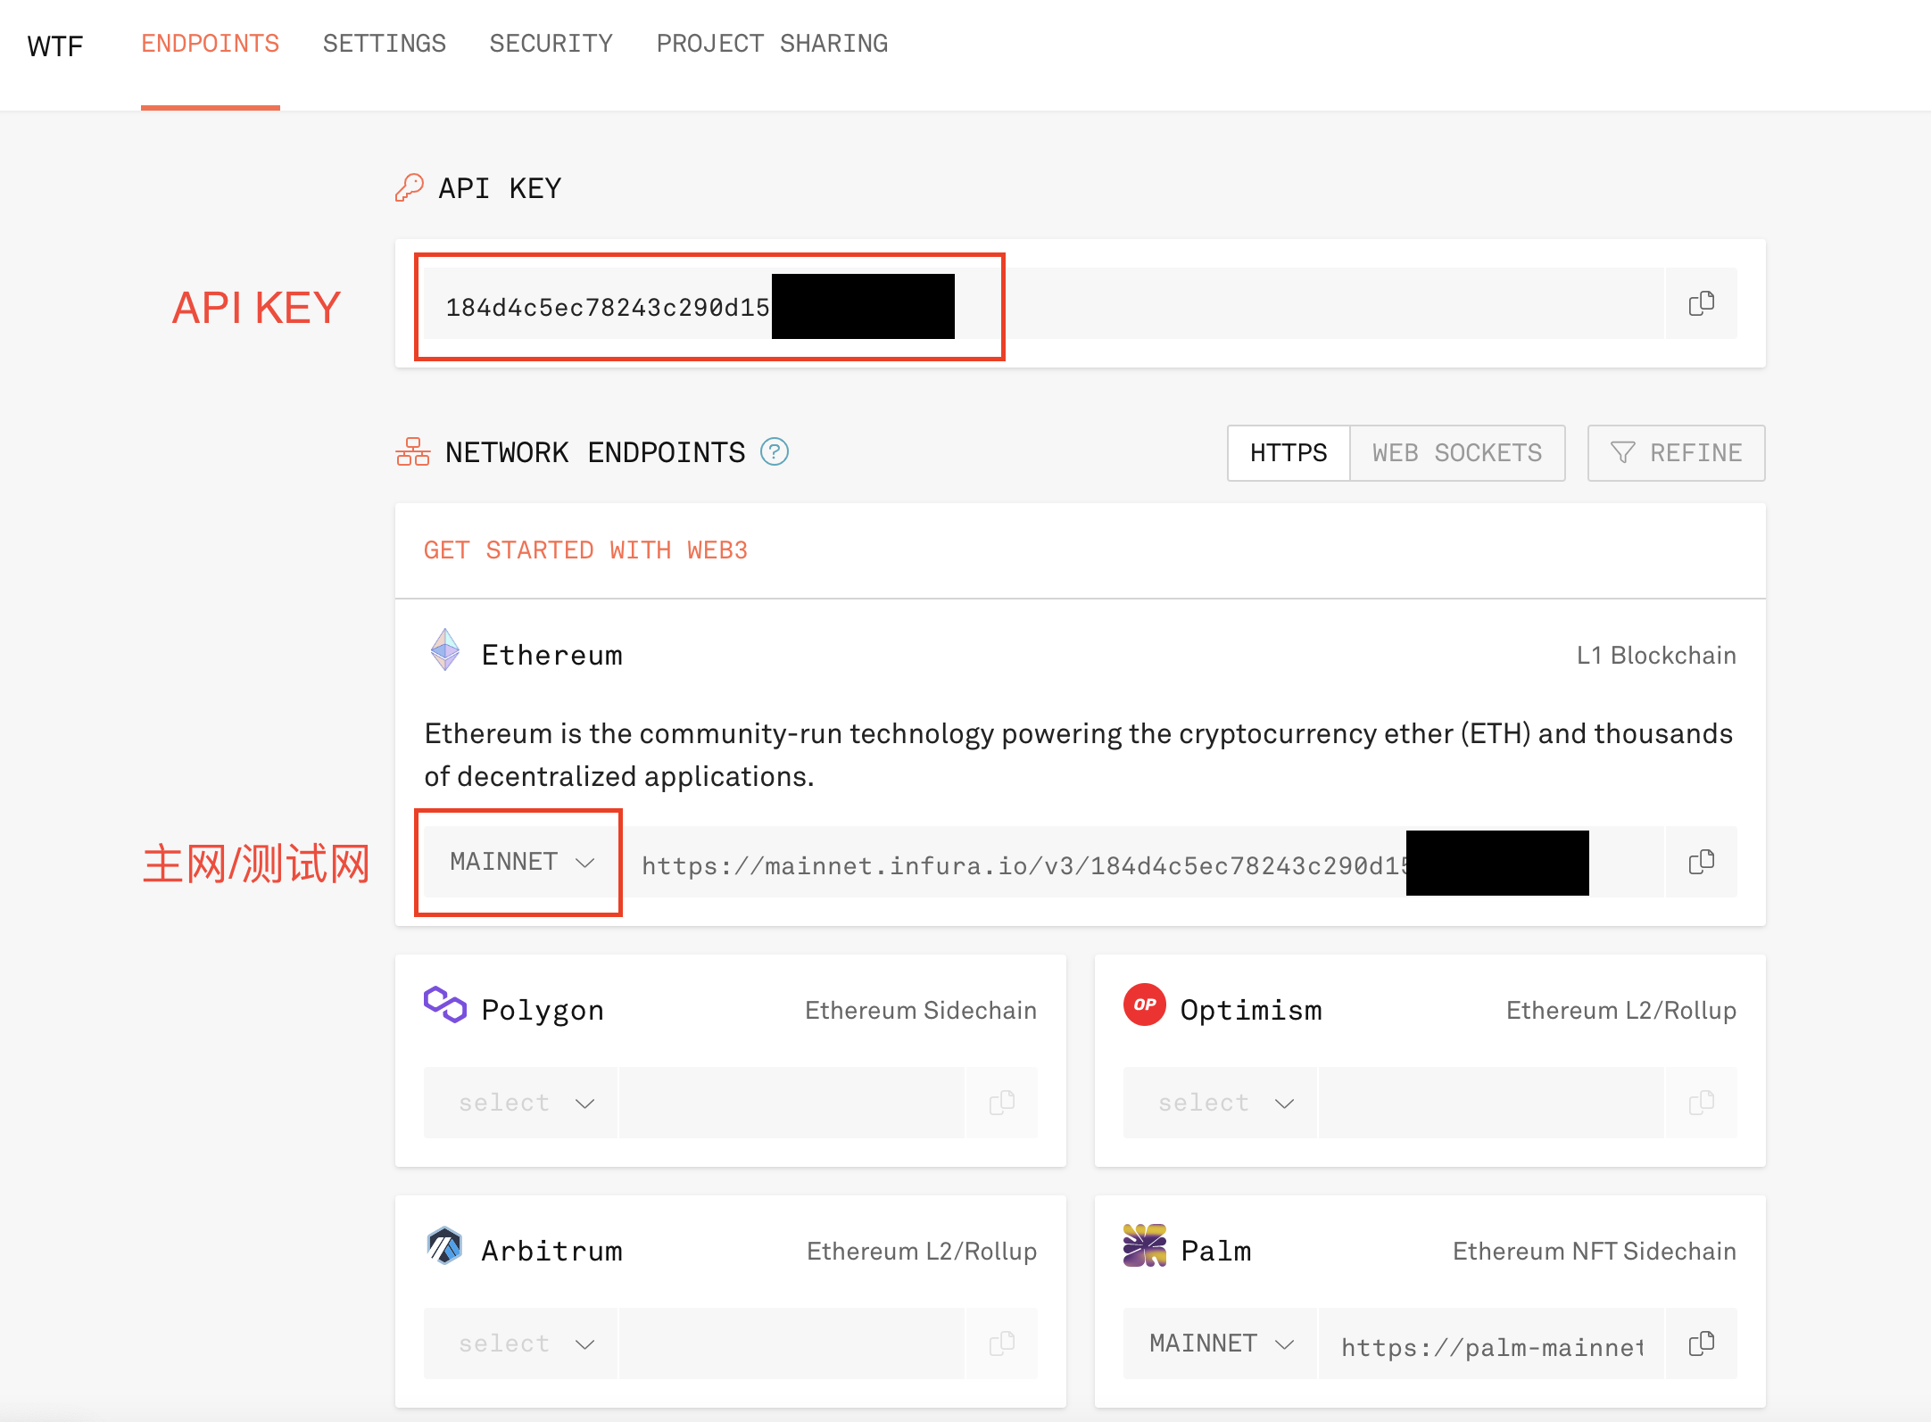Copy the Ethereum mainnet endpoint URL
Image resolution: width=1931 pixels, height=1422 pixels.
pos(1701,861)
